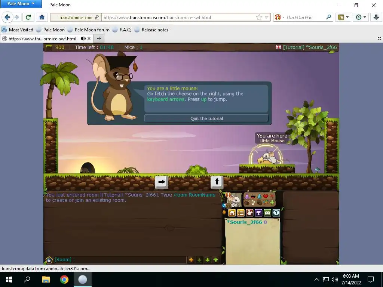Viewport: 383px width, 287px height.
Task: Click the up arrow key button
Action: 217,182
